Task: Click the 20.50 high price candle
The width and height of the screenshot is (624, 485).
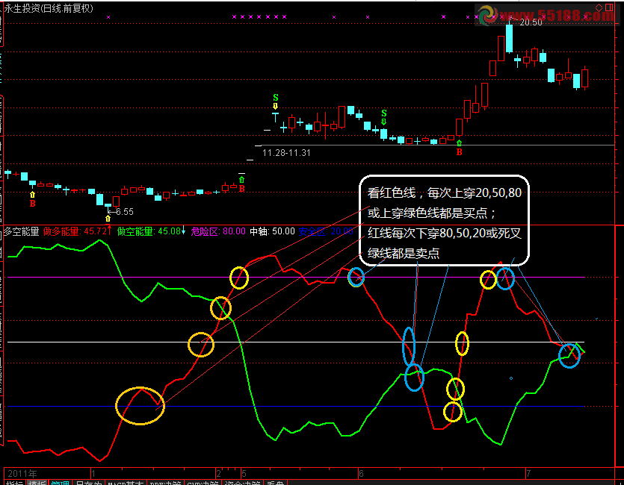Action: [x=509, y=39]
